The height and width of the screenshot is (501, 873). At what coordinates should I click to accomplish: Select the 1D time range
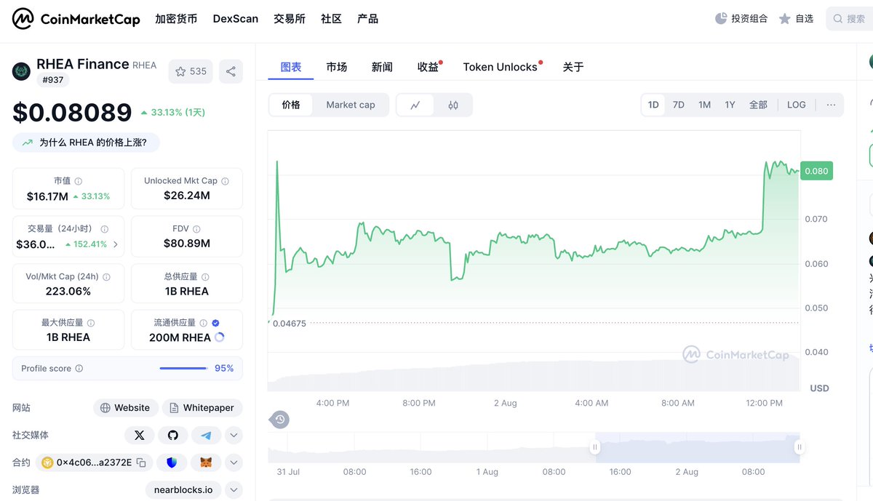653,105
